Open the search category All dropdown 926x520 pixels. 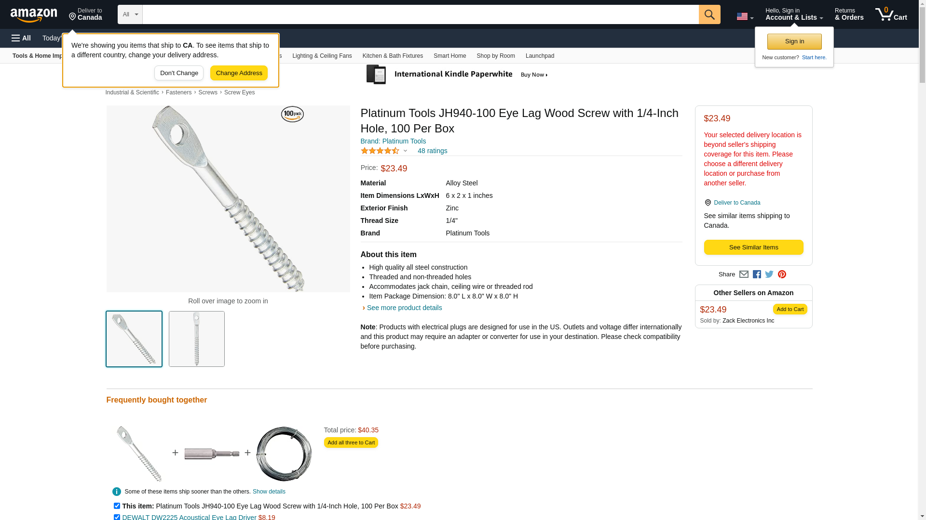click(130, 14)
